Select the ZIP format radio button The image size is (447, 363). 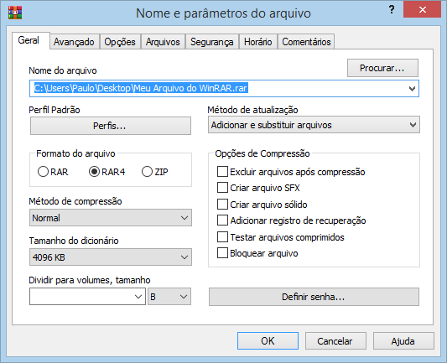pyautogui.click(x=147, y=172)
